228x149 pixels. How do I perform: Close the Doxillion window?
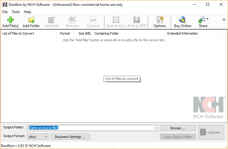(221, 5)
